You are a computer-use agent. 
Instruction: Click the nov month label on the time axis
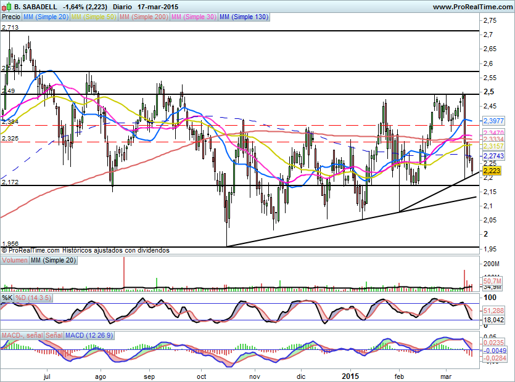point(255,376)
